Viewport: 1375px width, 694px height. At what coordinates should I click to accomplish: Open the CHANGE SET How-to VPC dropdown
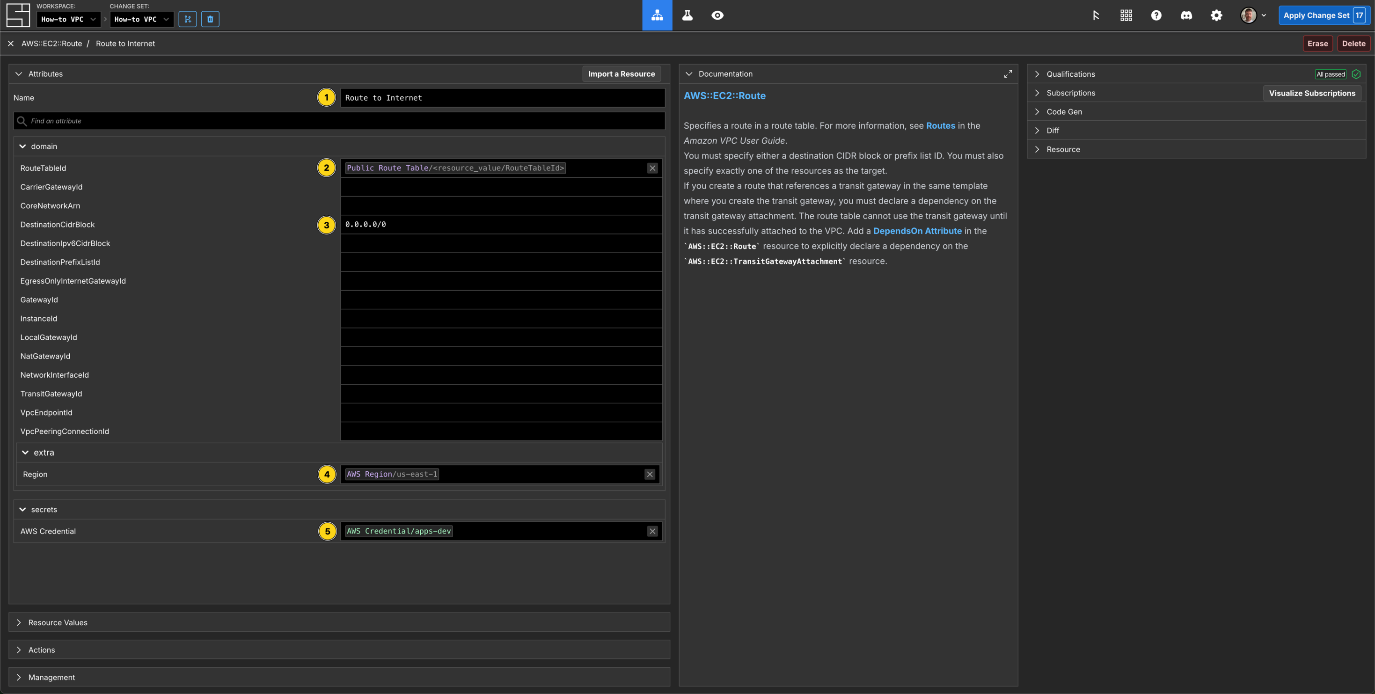pyautogui.click(x=141, y=19)
